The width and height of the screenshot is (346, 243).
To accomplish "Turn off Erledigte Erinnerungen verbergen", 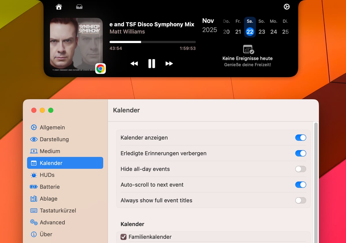I will point(300,153).
